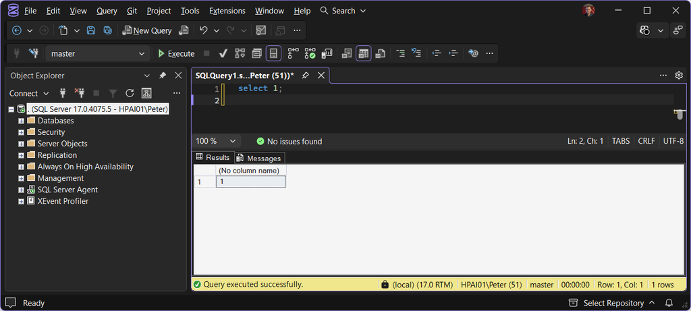Switch to the Messages tab
The width and height of the screenshot is (691, 311).
tap(260, 158)
